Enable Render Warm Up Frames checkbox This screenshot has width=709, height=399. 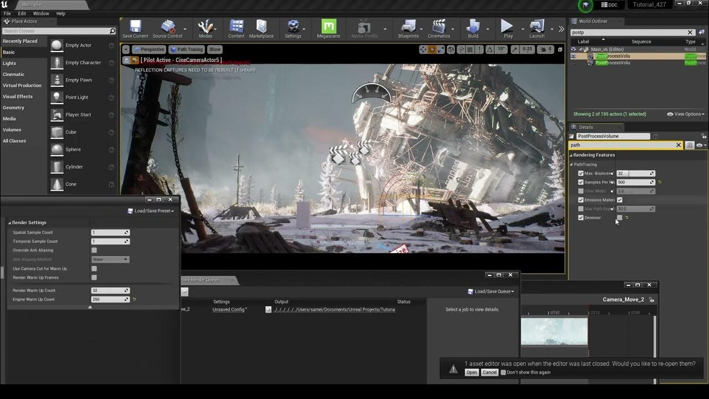tap(94, 278)
